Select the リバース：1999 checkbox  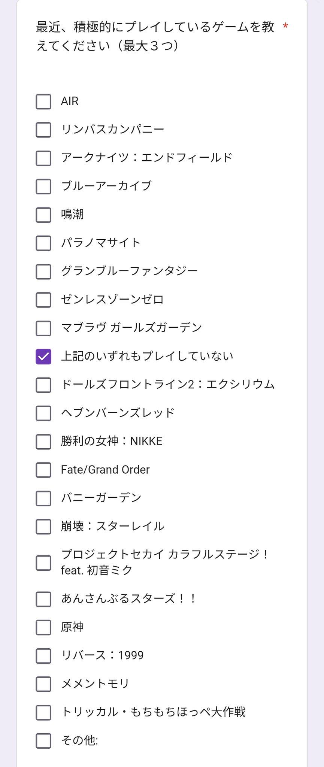(43, 656)
